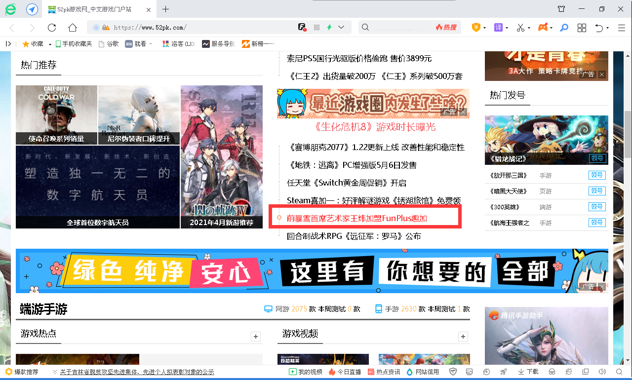This screenshot has height=380, width=632.
Task: Open the 服务导航 bookmark
Action: point(218,44)
